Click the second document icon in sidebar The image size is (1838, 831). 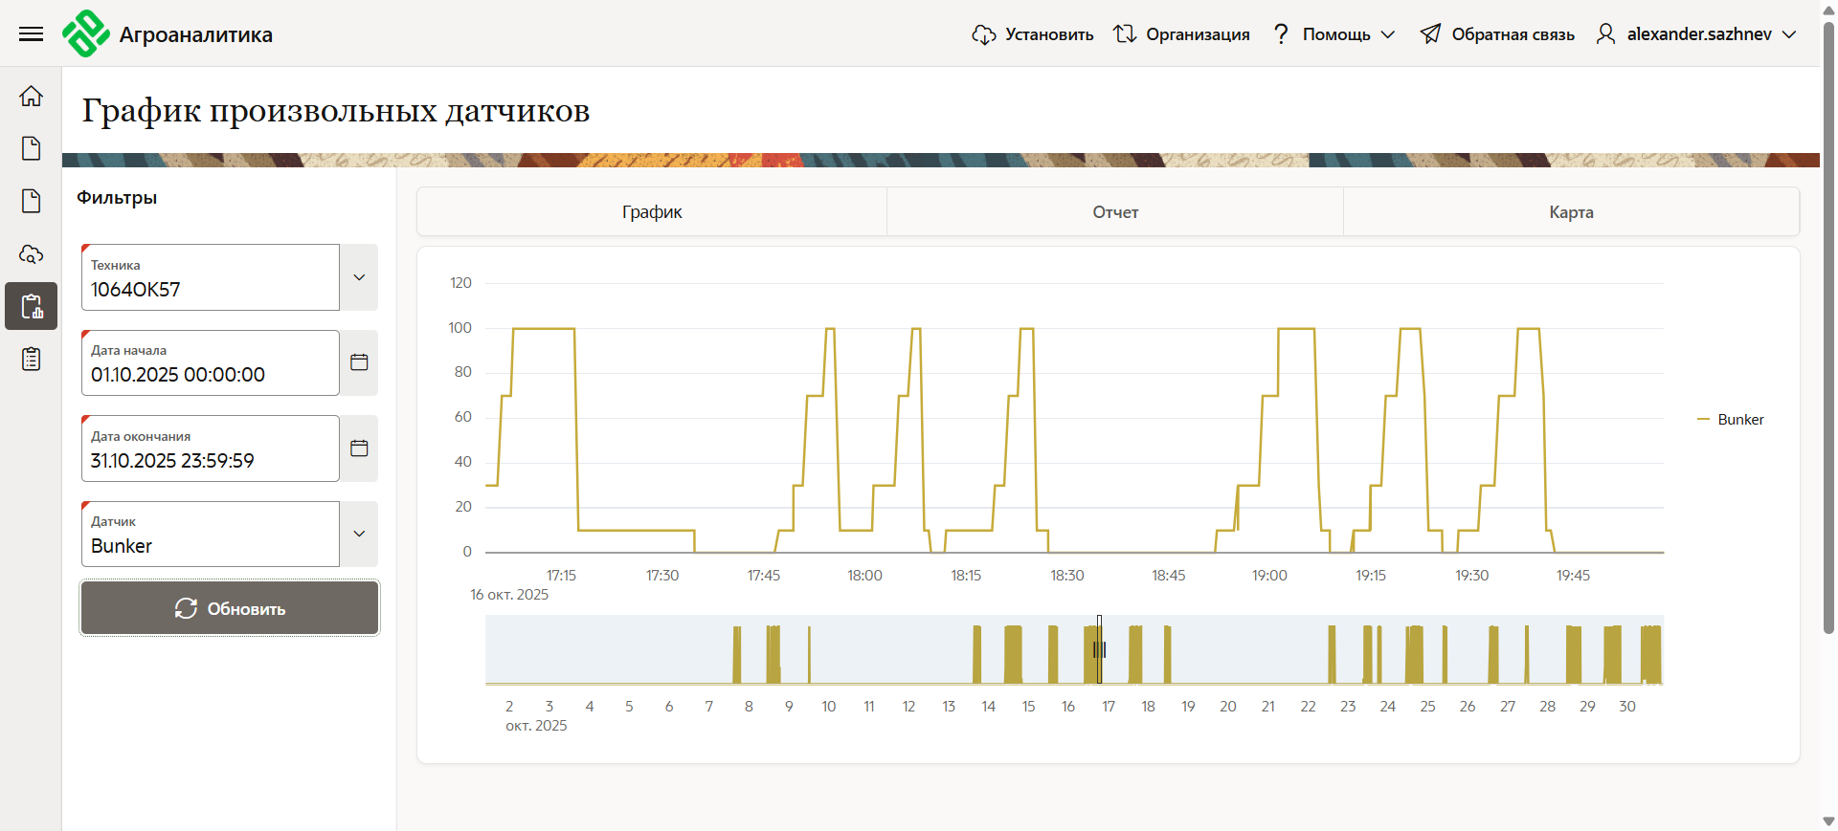[31, 201]
